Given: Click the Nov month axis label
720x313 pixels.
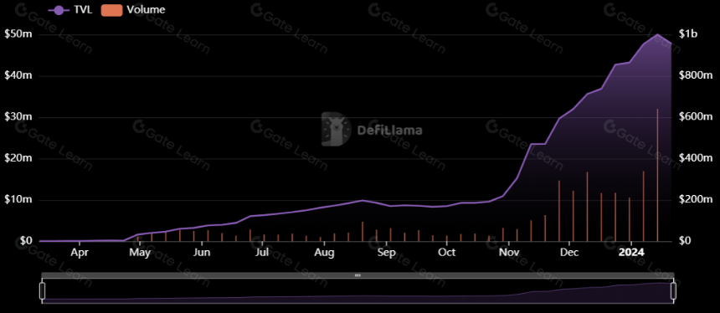Looking at the screenshot, I should pos(509,253).
